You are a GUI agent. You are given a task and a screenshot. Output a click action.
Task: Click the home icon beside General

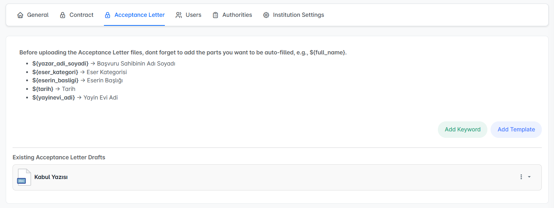tap(20, 15)
